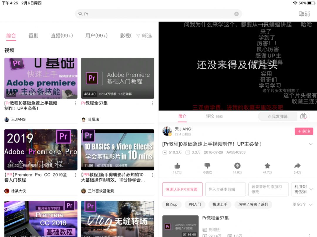This screenshot has width=317, height=237.
Task: Switch to the 评论 6582 tab
Action: click(x=214, y=116)
